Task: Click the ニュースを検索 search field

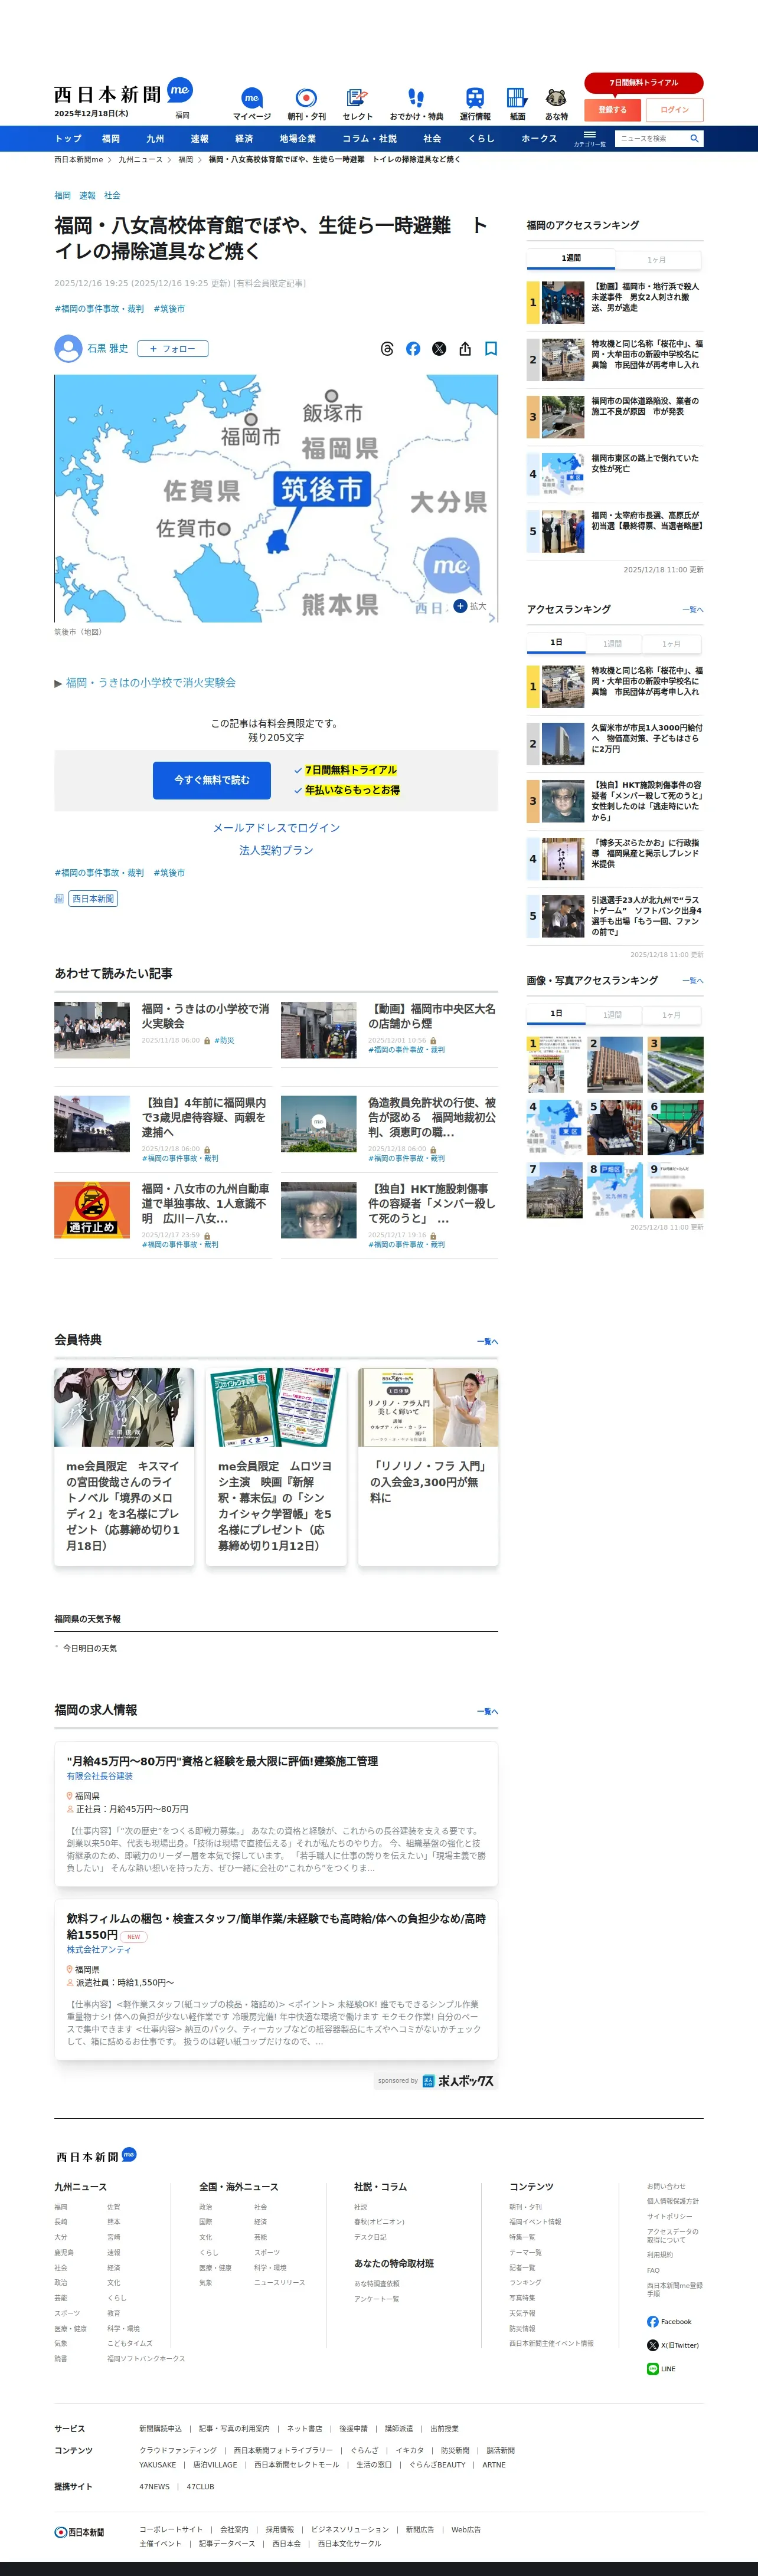Action: [650, 139]
